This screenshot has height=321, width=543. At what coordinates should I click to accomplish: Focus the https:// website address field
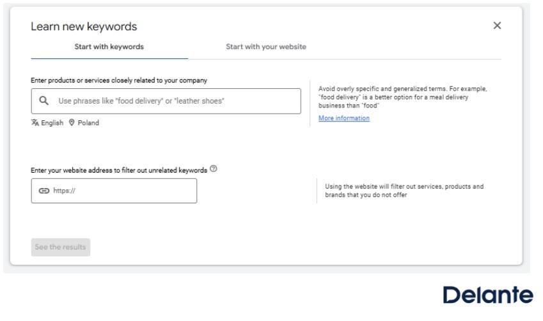[x=114, y=191]
